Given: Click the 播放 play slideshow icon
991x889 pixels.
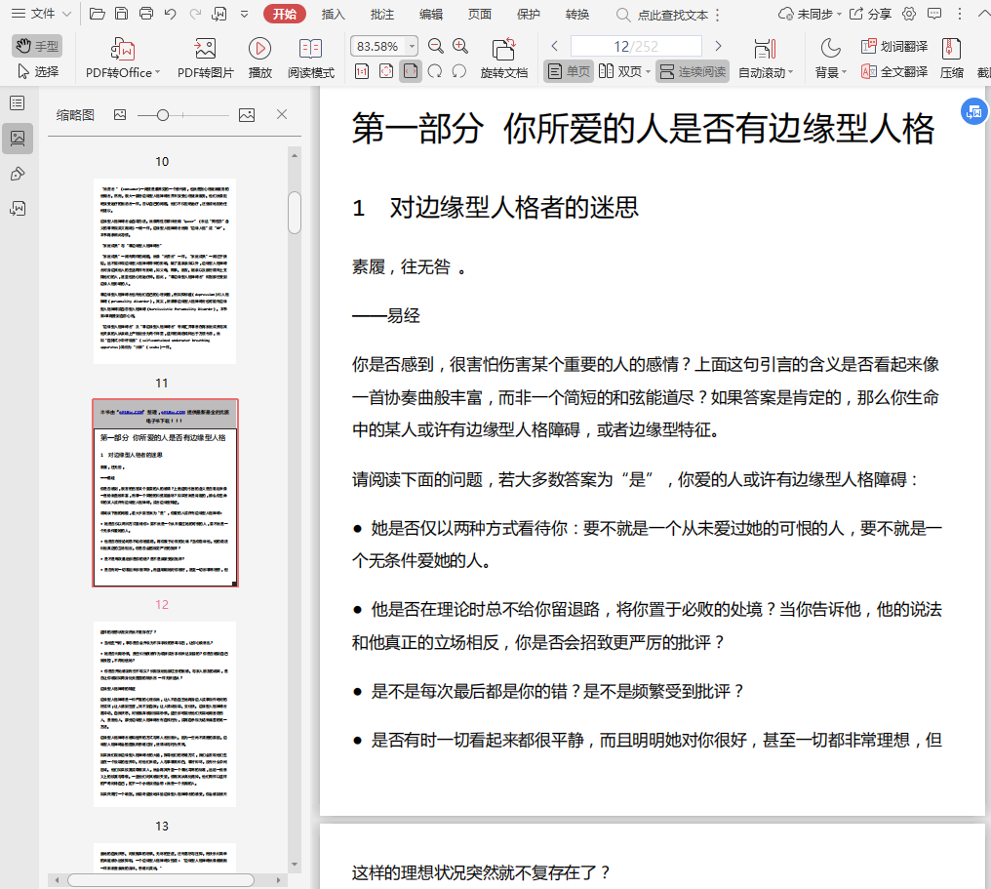Looking at the screenshot, I should pyautogui.click(x=259, y=49).
